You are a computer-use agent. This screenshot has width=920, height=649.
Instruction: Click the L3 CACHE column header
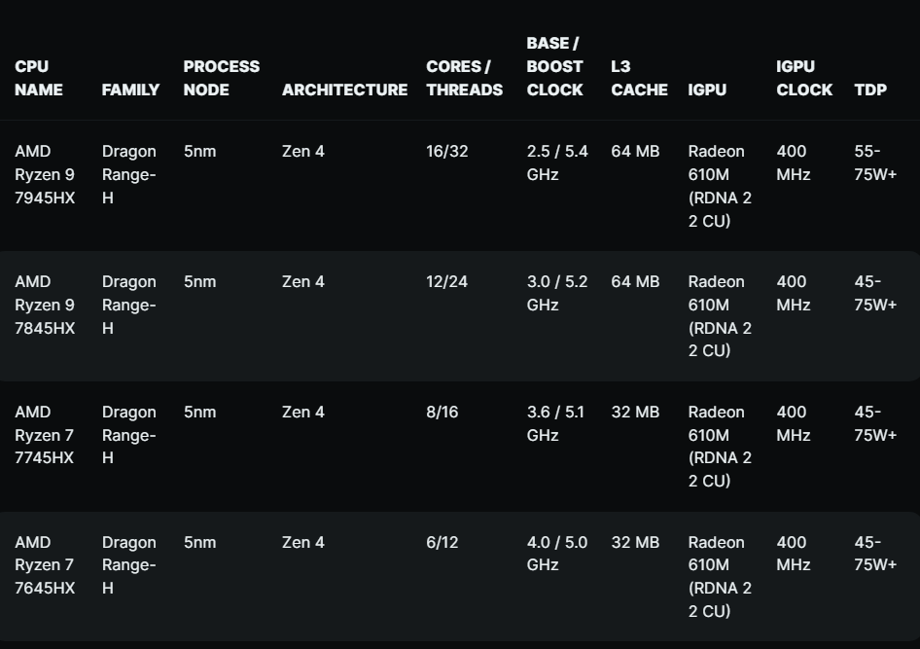(x=639, y=78)
